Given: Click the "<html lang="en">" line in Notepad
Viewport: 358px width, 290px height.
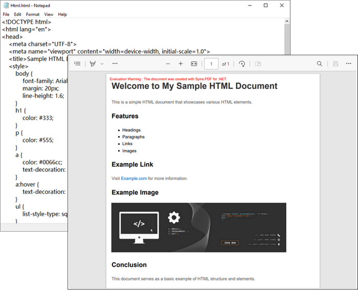Looking at the screenshot, I should [27, 30].
